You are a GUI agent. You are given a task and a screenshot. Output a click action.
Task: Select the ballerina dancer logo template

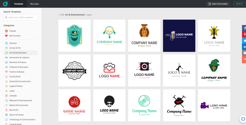click(x=179, y=71)
